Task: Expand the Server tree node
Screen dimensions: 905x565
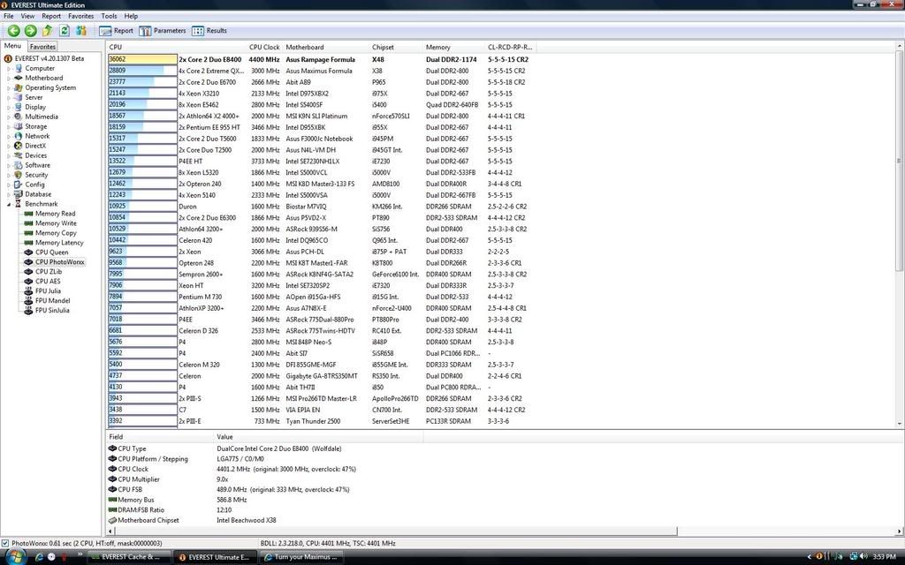Action: point(9,97)
